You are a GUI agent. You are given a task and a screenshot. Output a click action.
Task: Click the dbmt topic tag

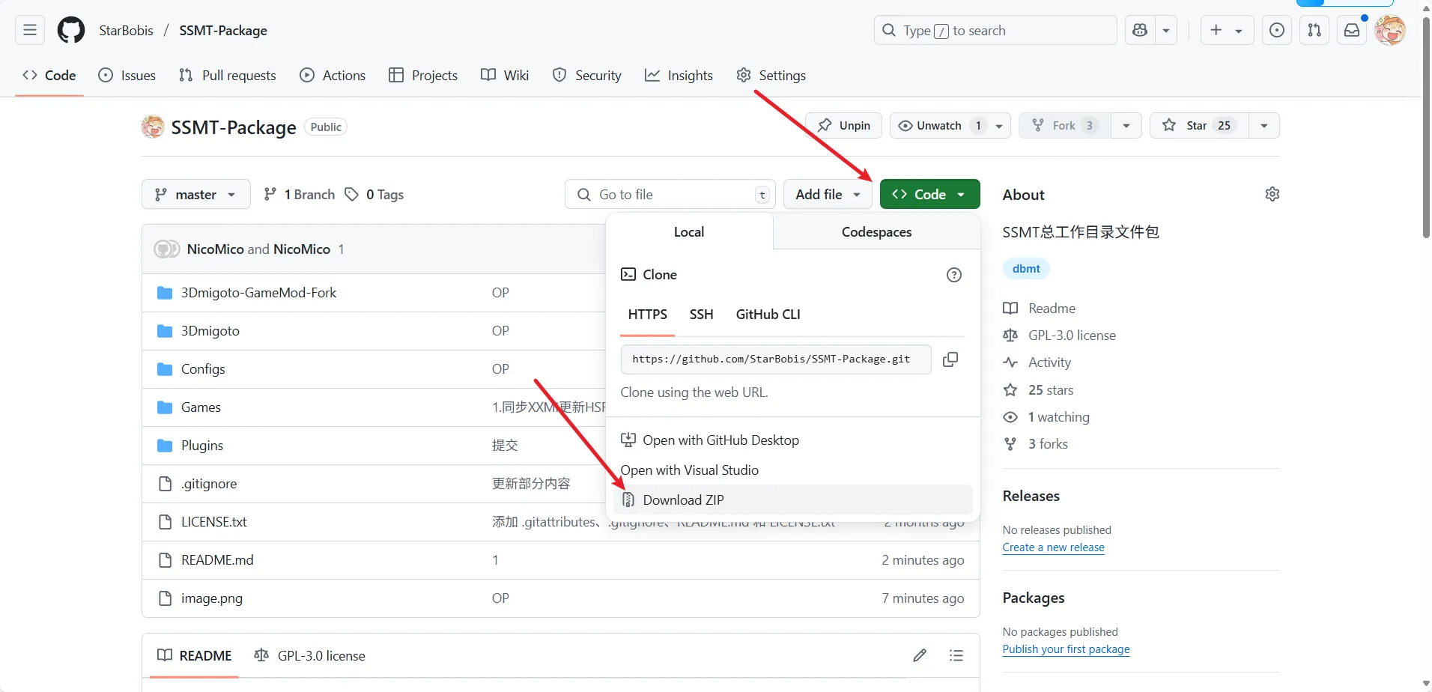point(1026,269)
